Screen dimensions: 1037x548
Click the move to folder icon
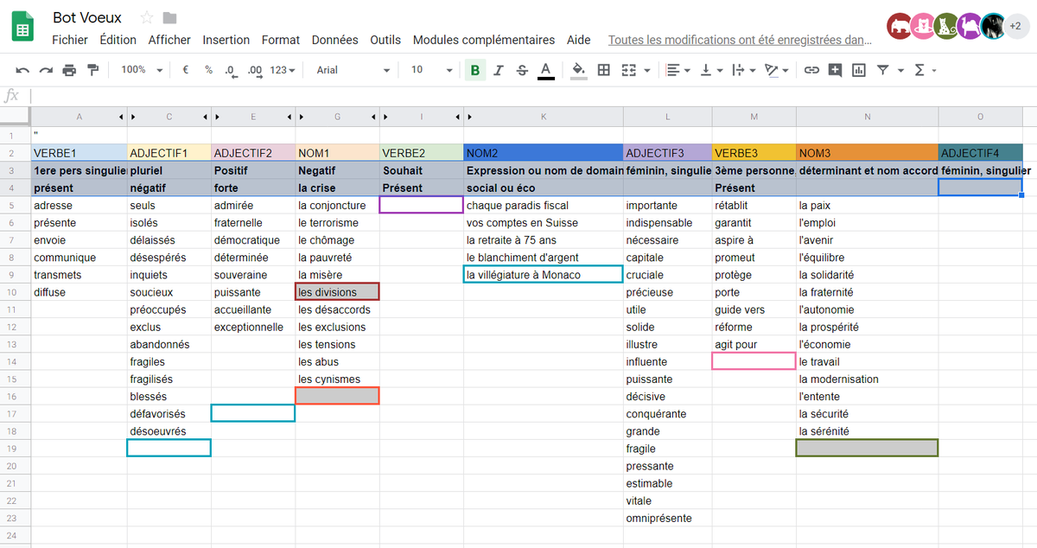(x=169, y=18)
